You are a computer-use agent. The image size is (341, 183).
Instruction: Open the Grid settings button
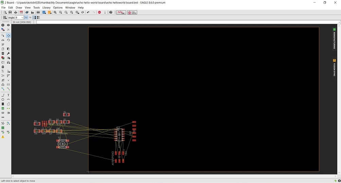[4, 17]
